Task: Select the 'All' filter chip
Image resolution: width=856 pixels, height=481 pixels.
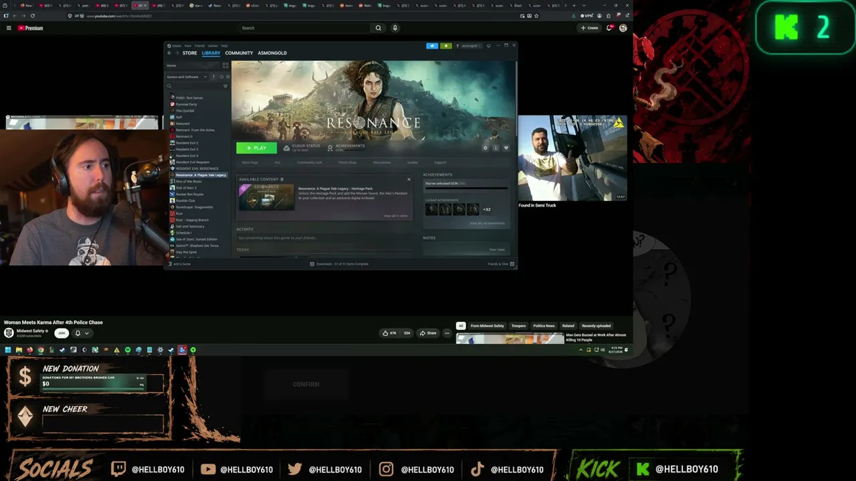Action: click(x=460, y=326)
